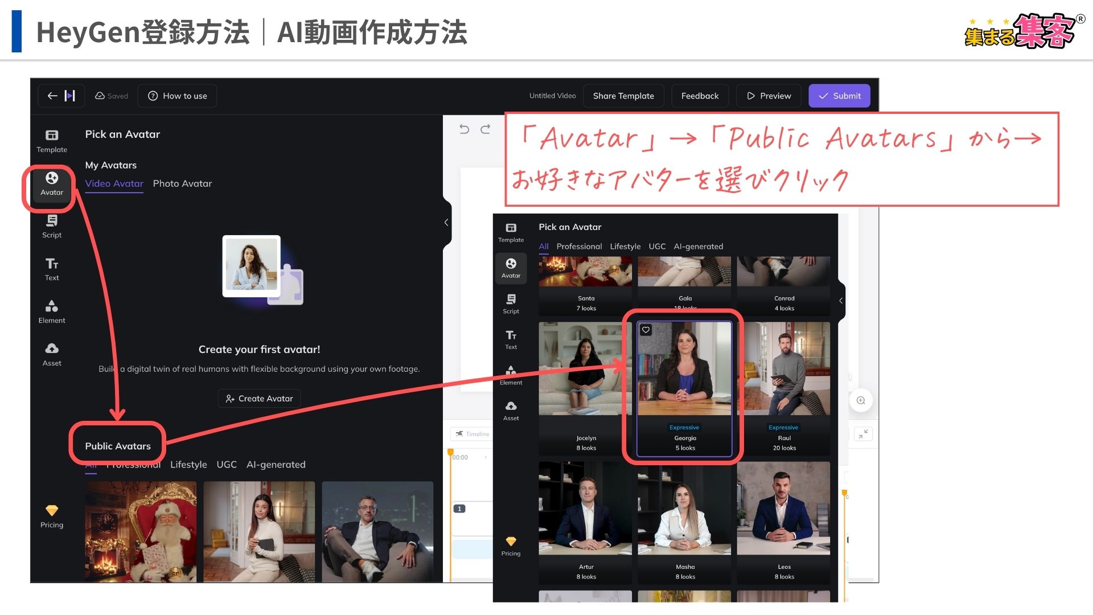Click Asset icon in overlay panel sidebar
The image size is (1093, 615).
(x=511, y=411)
